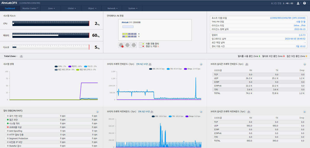The image size is (310, 148).
Task: Click dual power supply status icon
Action: pyautogui.click(x=141, y=45)
